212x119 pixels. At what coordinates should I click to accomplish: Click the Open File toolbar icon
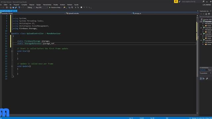coord(11,7)
